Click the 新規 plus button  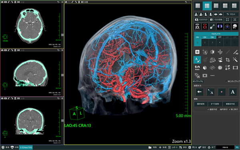tap(163, 147)
